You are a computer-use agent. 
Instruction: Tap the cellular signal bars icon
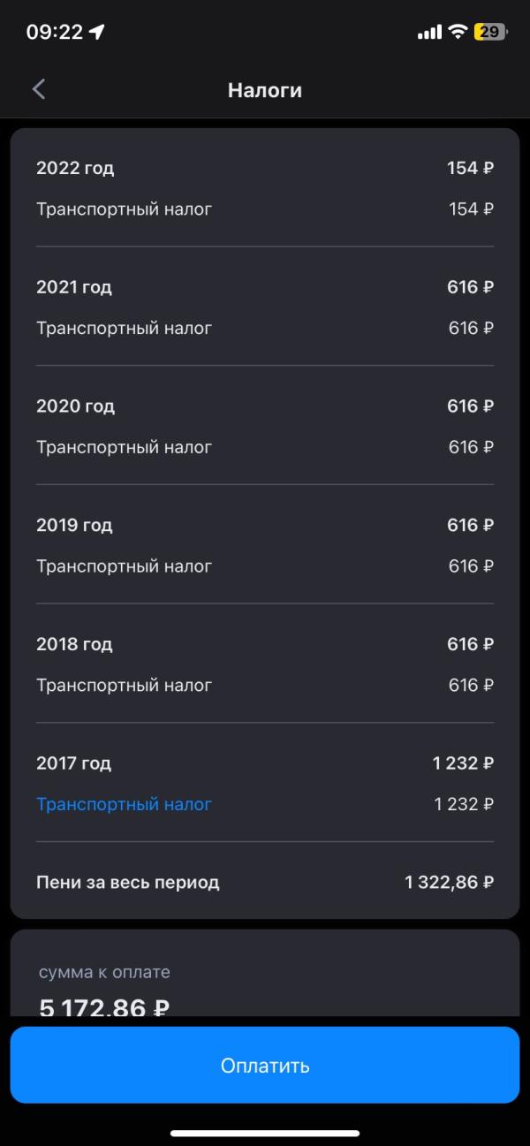[429, 33]
